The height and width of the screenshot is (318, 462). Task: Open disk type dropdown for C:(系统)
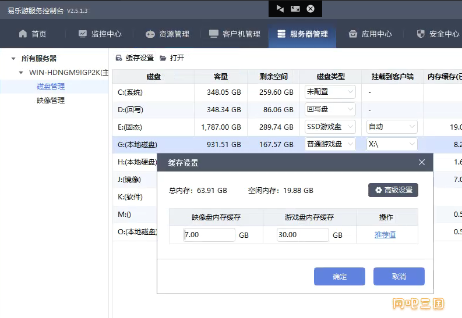click(x=330, y=92)
